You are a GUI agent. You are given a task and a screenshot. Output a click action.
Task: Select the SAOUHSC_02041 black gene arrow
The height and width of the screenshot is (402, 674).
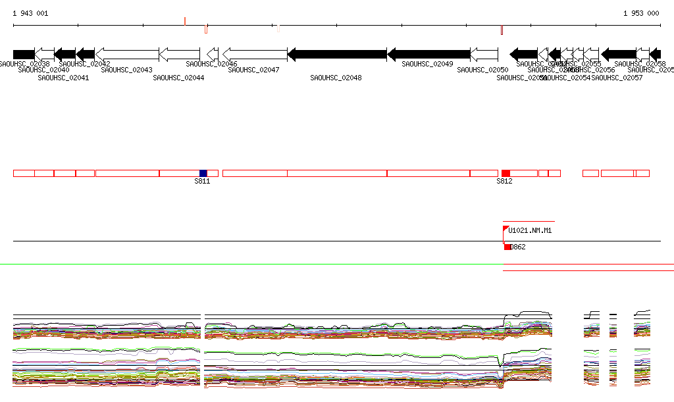(65, 55)
